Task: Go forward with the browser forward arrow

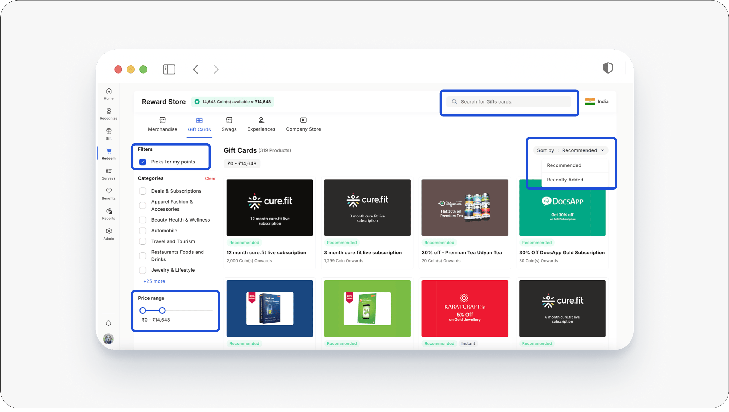Action: 216,69
